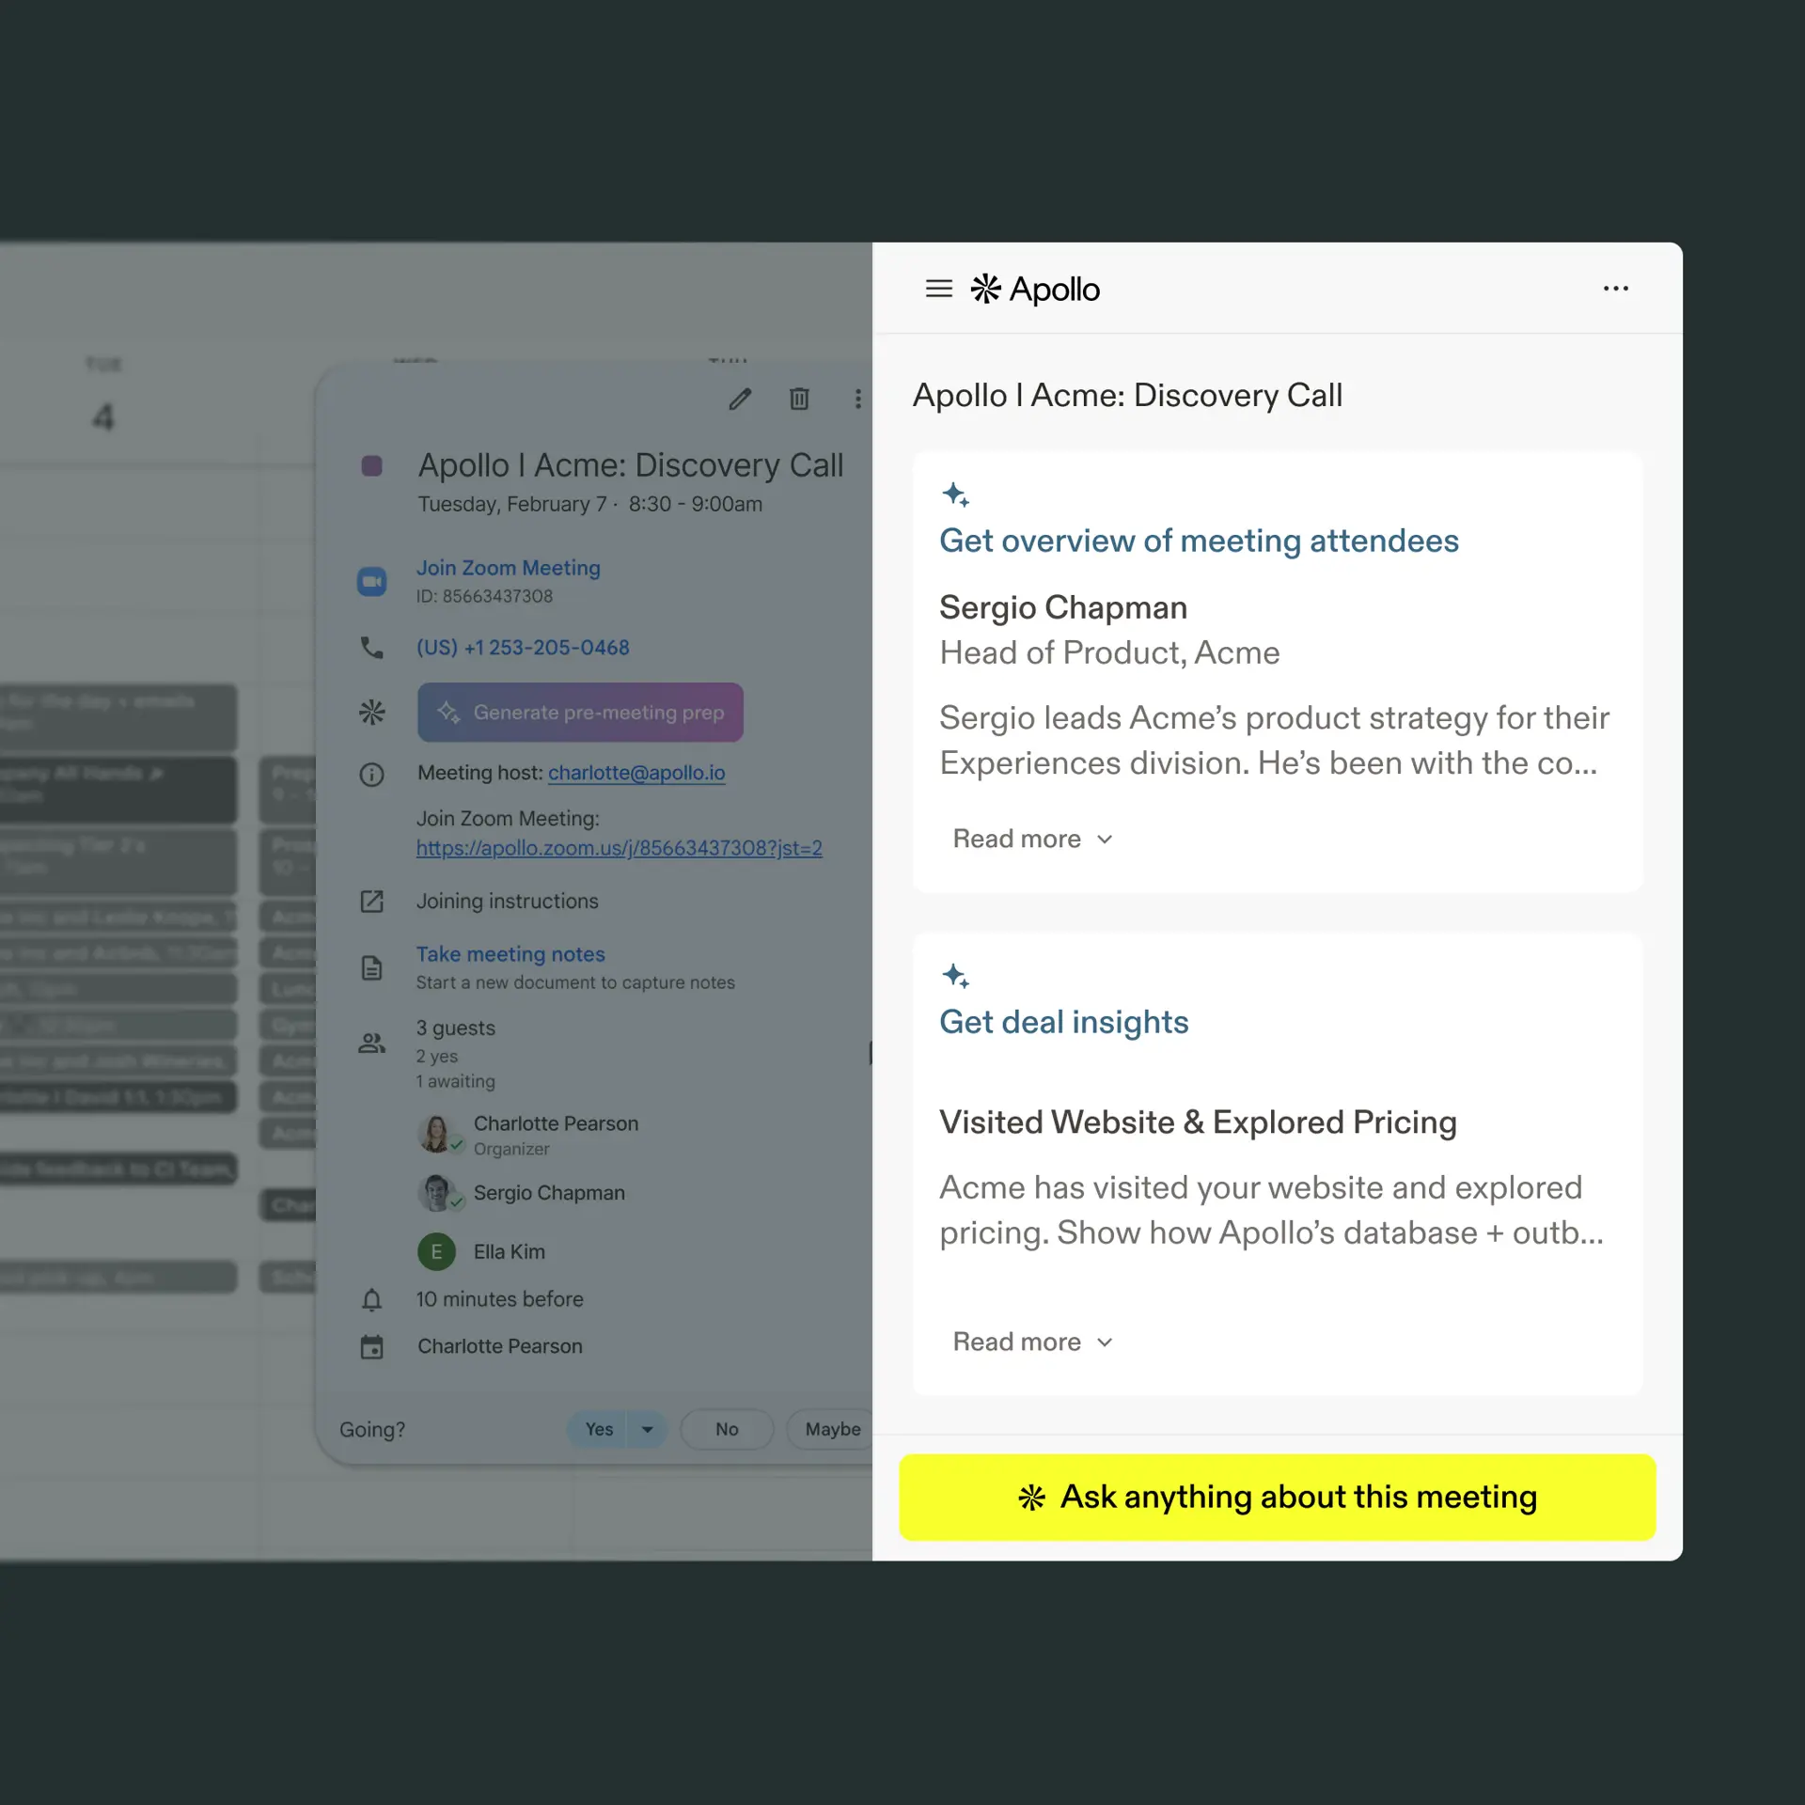Click the three-dot options in Apollo panel
The image size is (1805, 1805).
pos(1615,289)
